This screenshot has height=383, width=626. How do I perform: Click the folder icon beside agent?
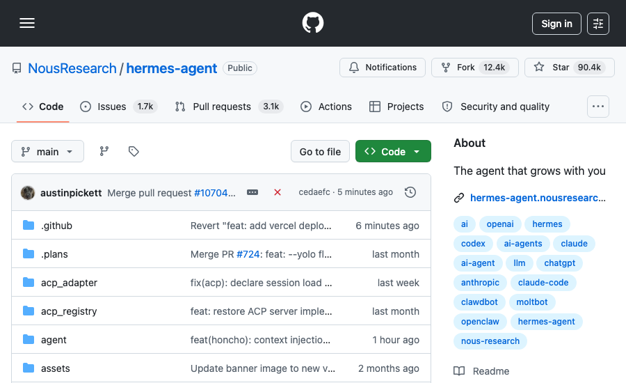coord(29,339)
